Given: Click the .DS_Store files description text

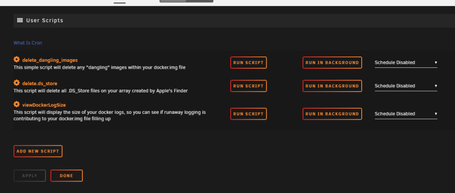Looking at the screenshot, I should [101, 91].
